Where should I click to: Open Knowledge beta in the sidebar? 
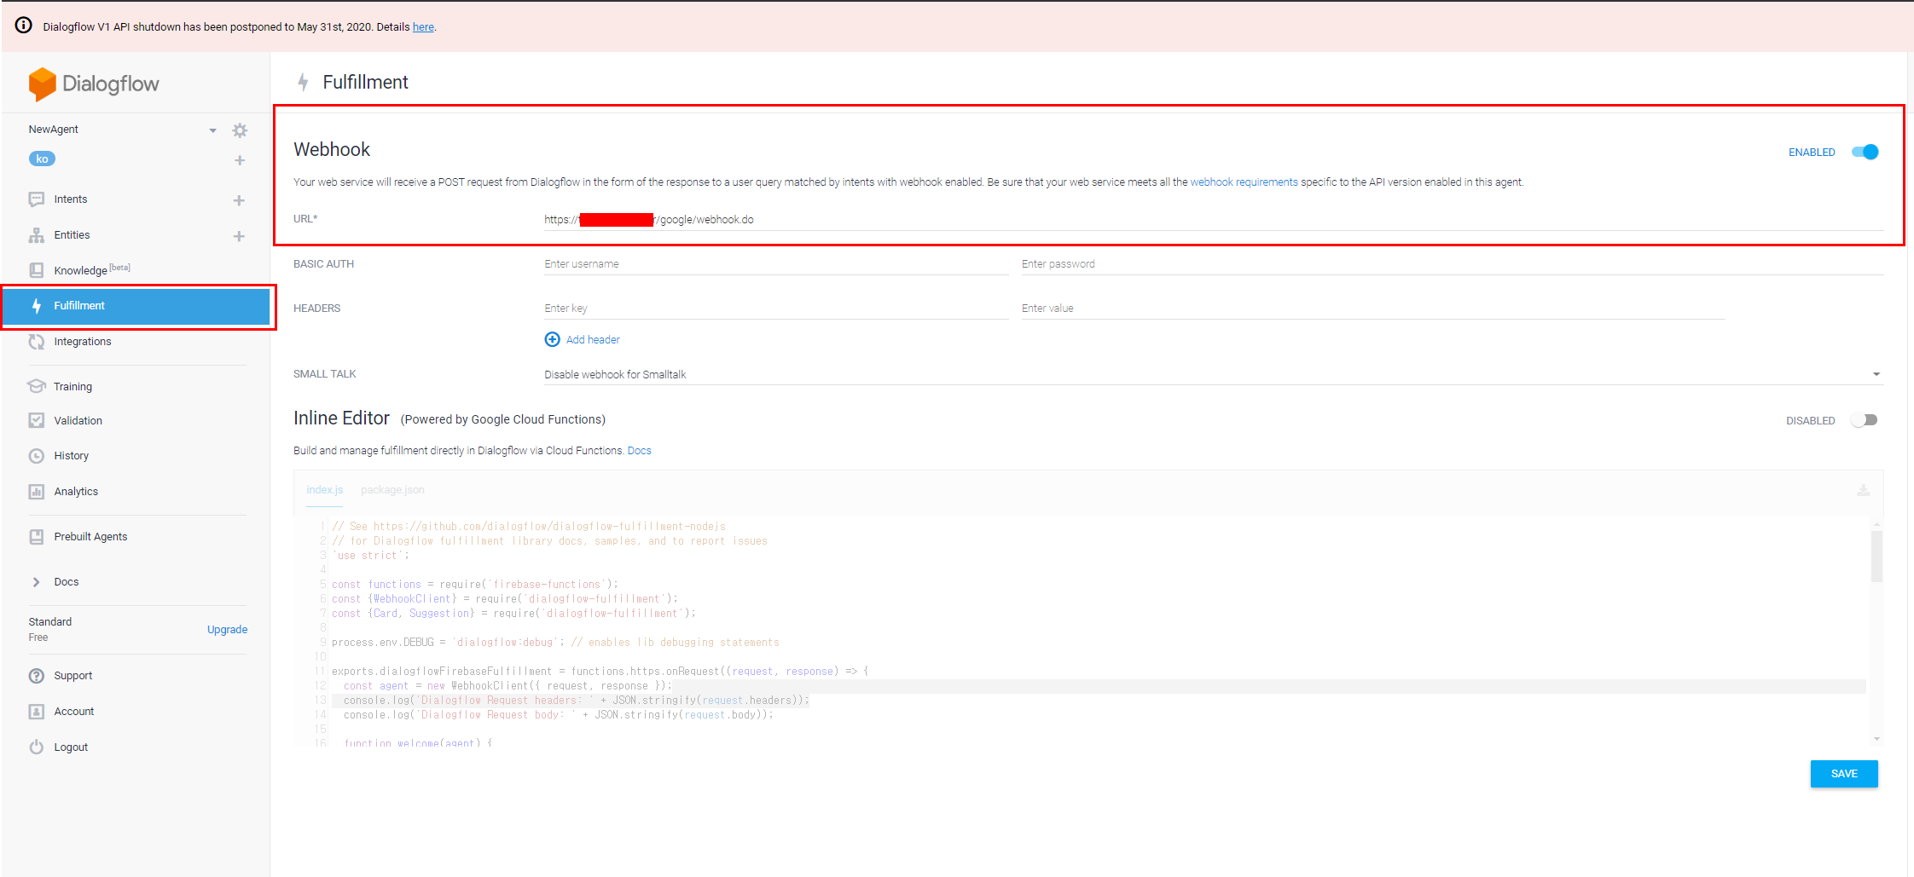[x=92, y=270]
